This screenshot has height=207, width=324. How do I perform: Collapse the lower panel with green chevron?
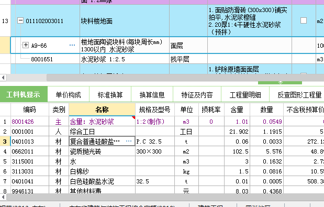pos(280,82)
